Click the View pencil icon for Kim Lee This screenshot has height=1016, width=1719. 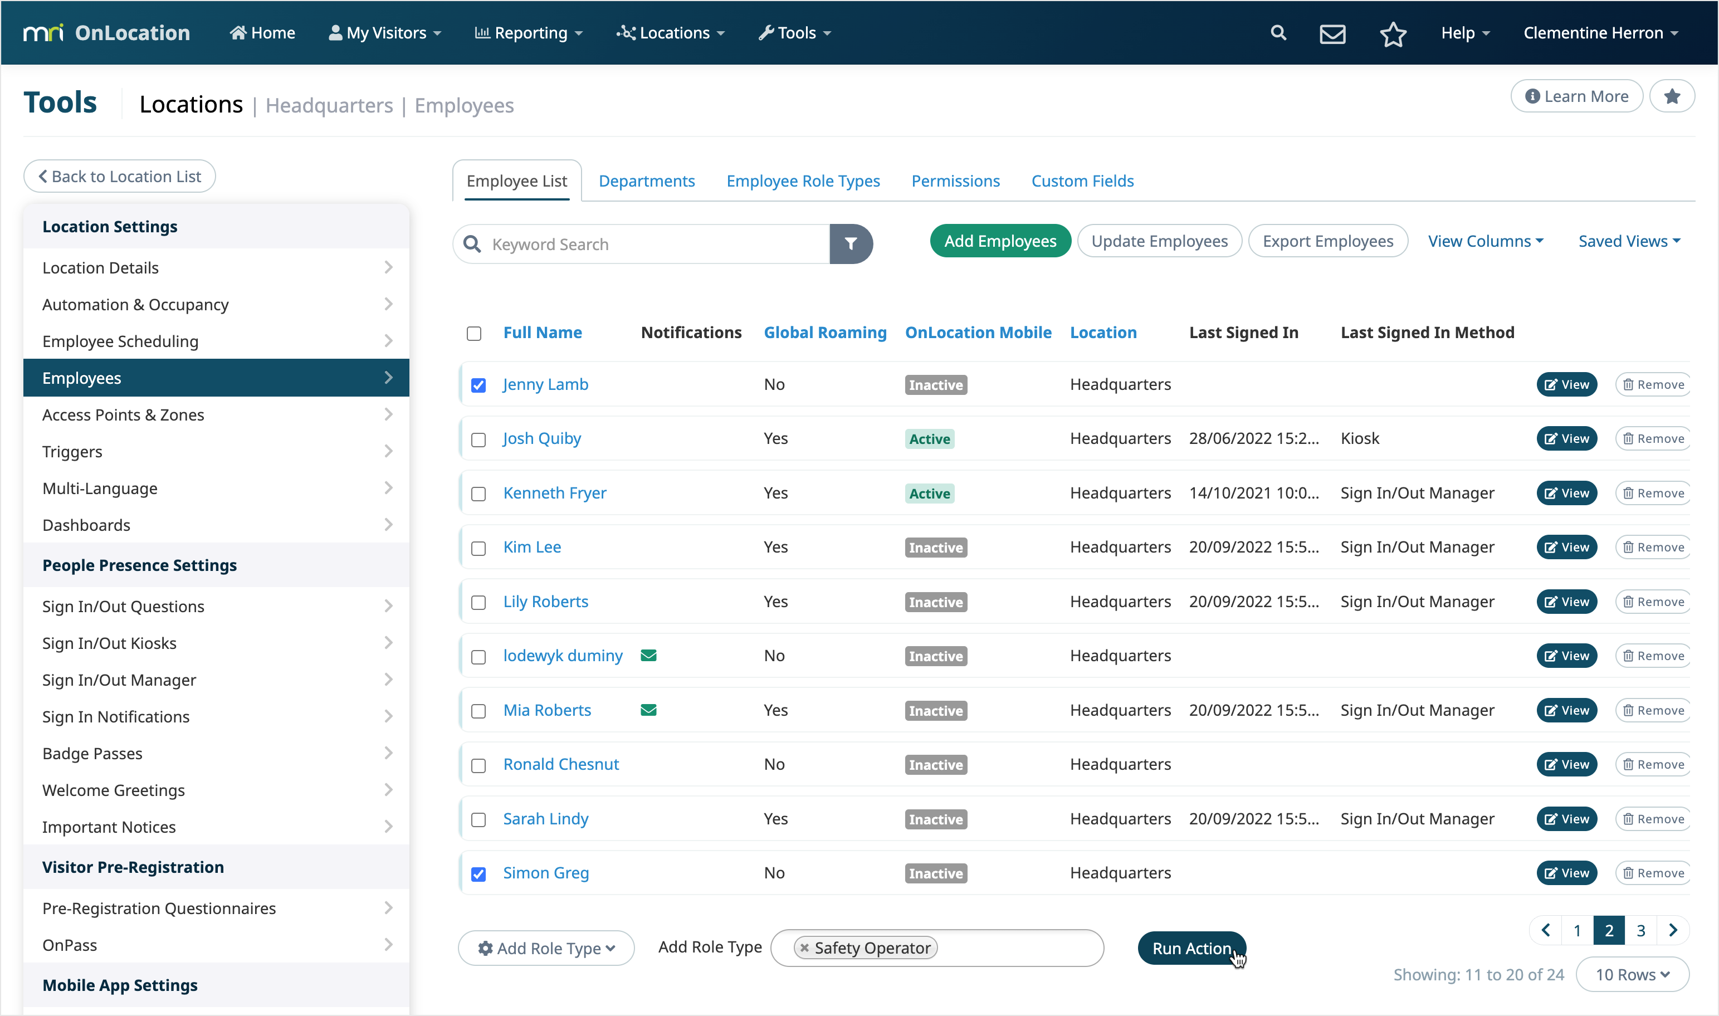pyautogui.click(x=1552, y=546)
